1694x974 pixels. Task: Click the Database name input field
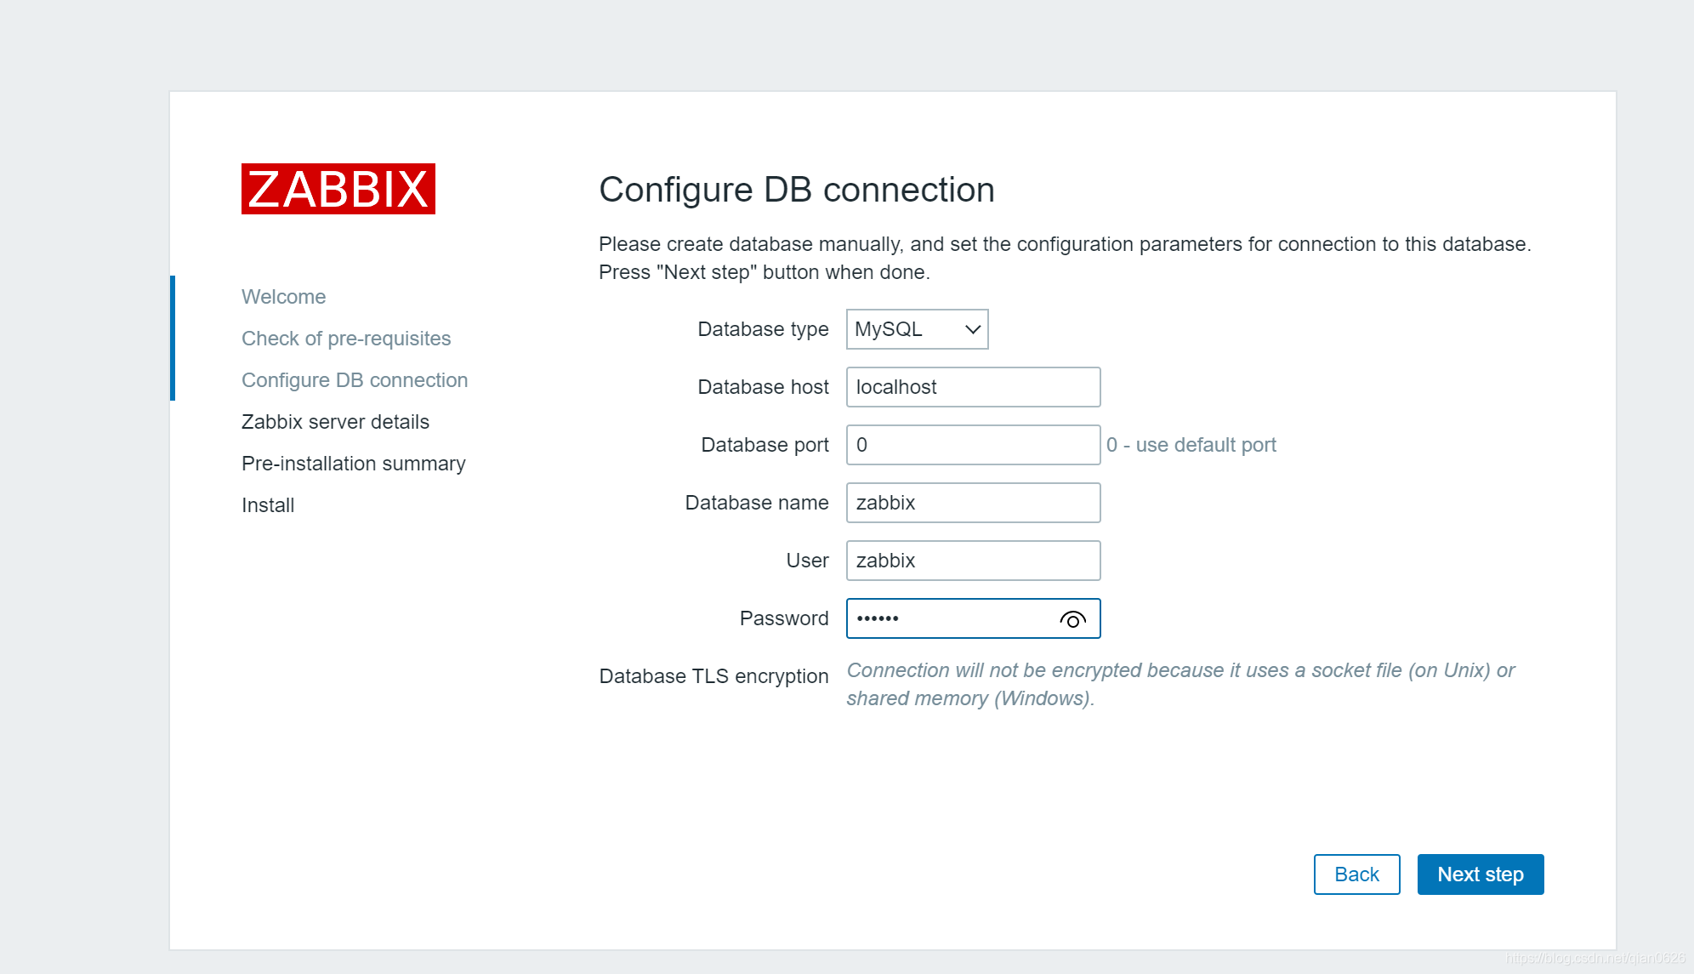[973, 503]
